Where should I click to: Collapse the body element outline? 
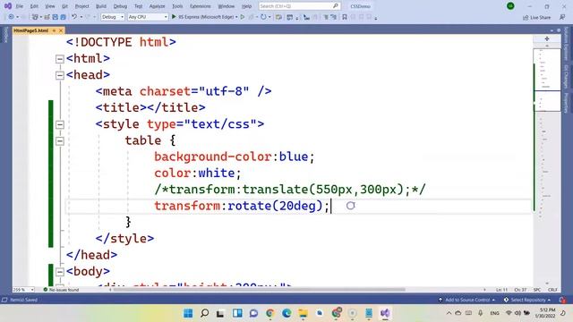pos(60,272)
